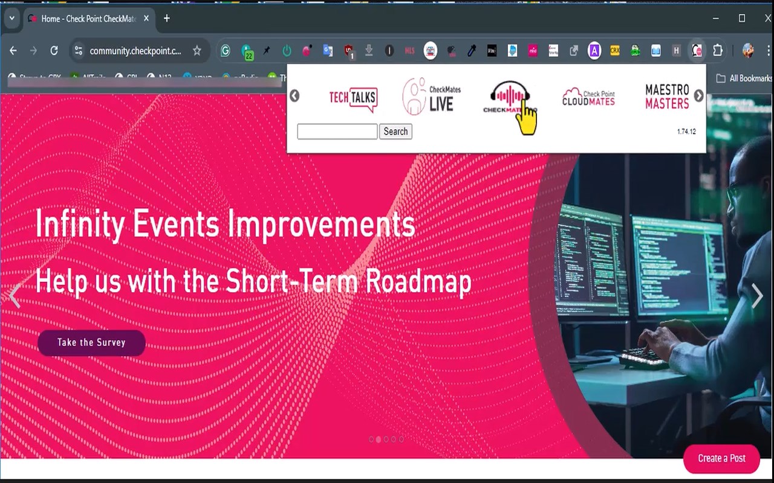Image resolution: width=774 pixels, height=483 pixels.
Task: Click the gray external-link extension icon
Action: point(574,51)
